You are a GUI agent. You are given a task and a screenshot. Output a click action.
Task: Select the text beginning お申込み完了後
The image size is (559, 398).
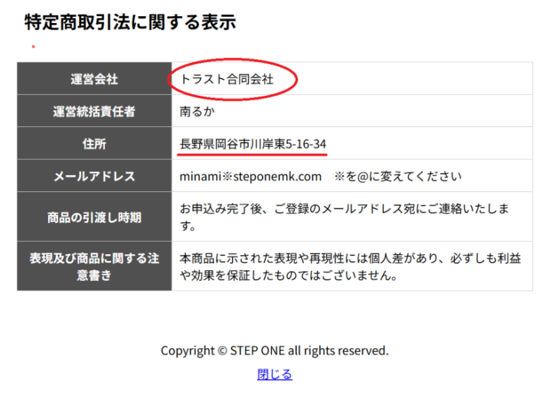click(x=345, y=217)
